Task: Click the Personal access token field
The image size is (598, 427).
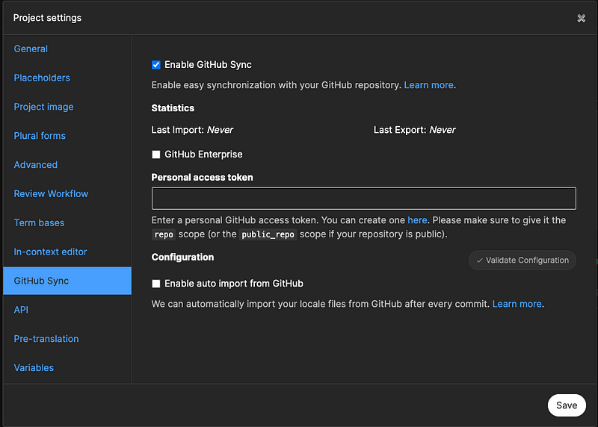Action: click(363, 199)
